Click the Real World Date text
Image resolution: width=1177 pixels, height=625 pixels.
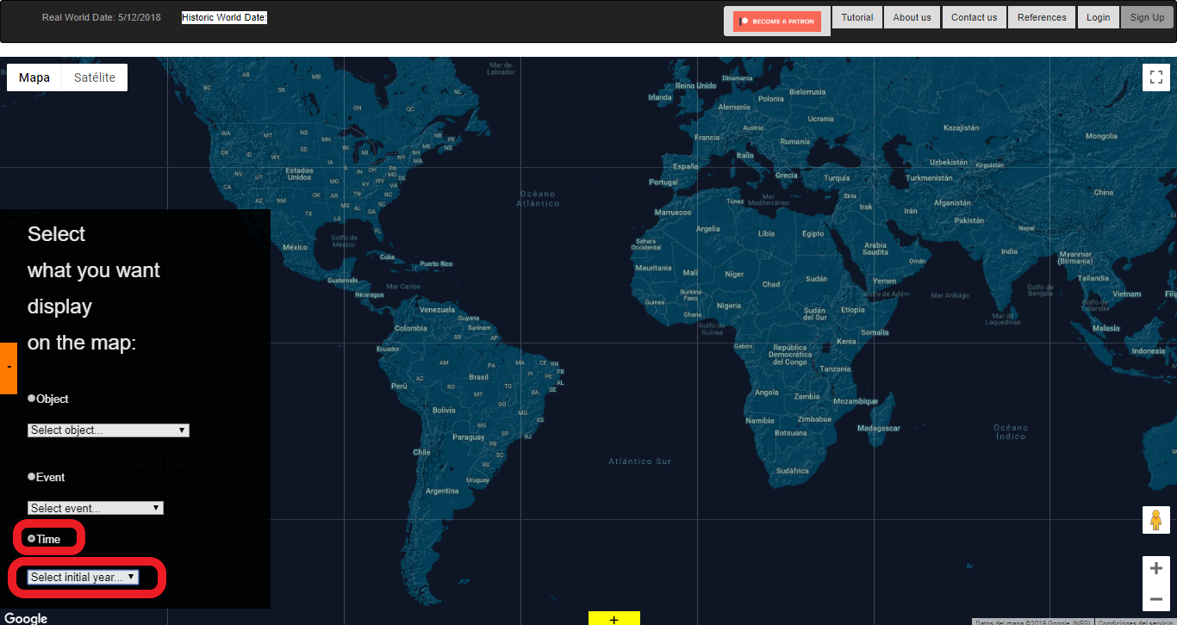[101, 17]
